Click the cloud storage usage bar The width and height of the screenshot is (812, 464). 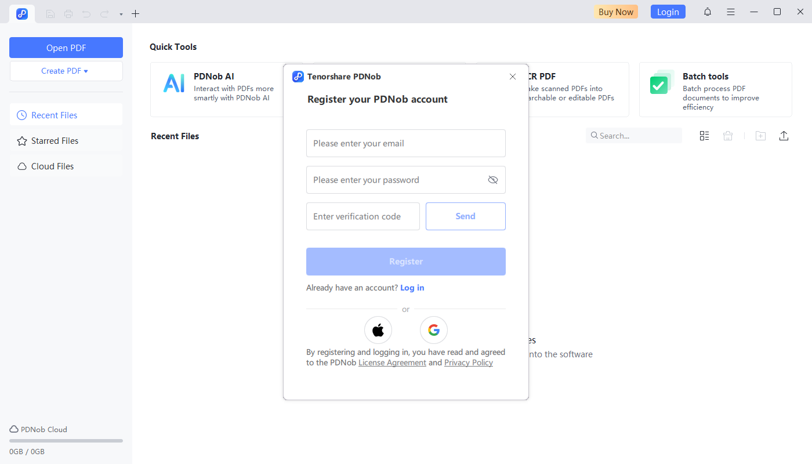(66, 440)
